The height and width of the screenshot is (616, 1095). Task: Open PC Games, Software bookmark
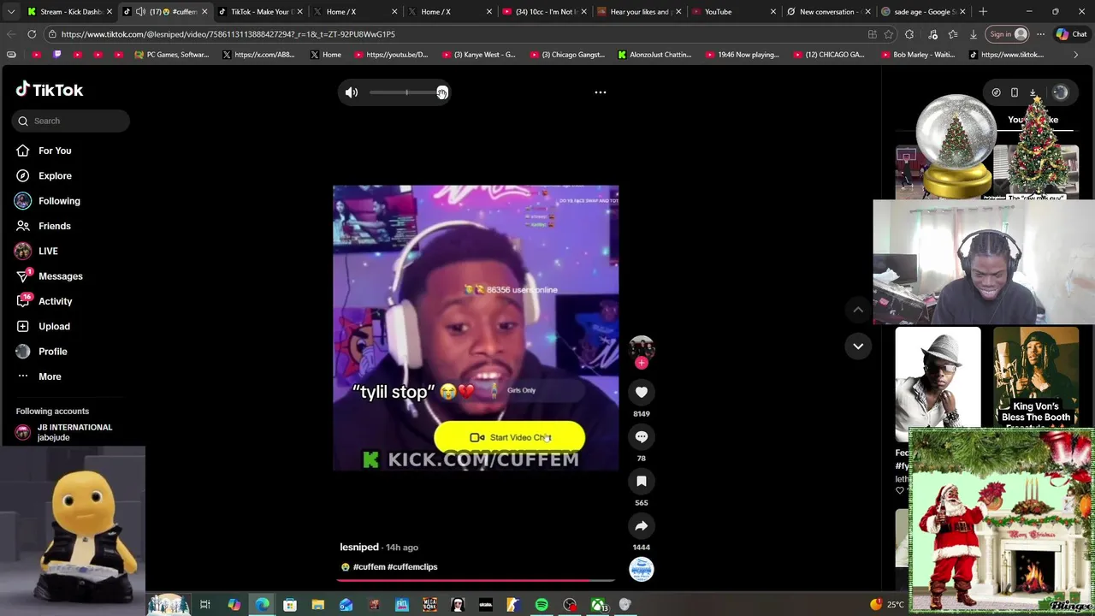[171, 55]
